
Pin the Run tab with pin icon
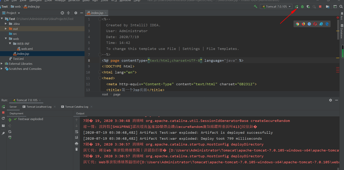point(3,133)
